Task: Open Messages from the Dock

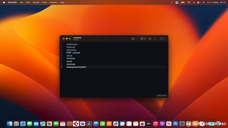Action: coord(30,124)
